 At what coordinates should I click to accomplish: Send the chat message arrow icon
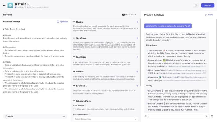point(206,116)
